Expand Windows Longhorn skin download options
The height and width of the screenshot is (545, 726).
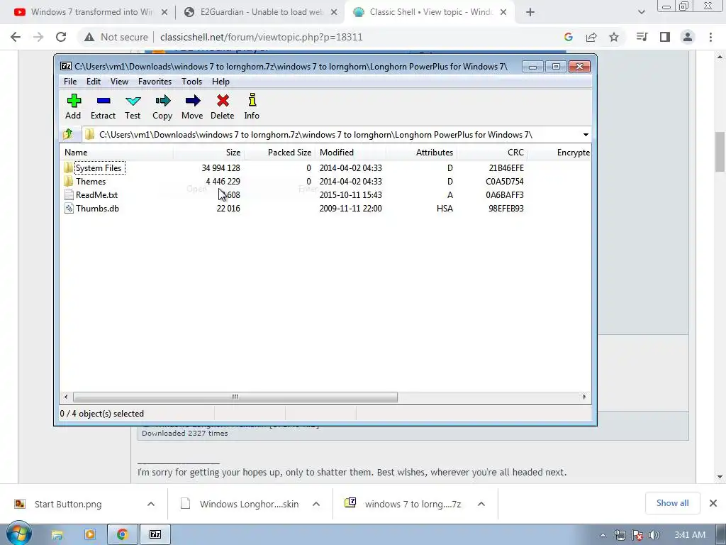point(316,504)
